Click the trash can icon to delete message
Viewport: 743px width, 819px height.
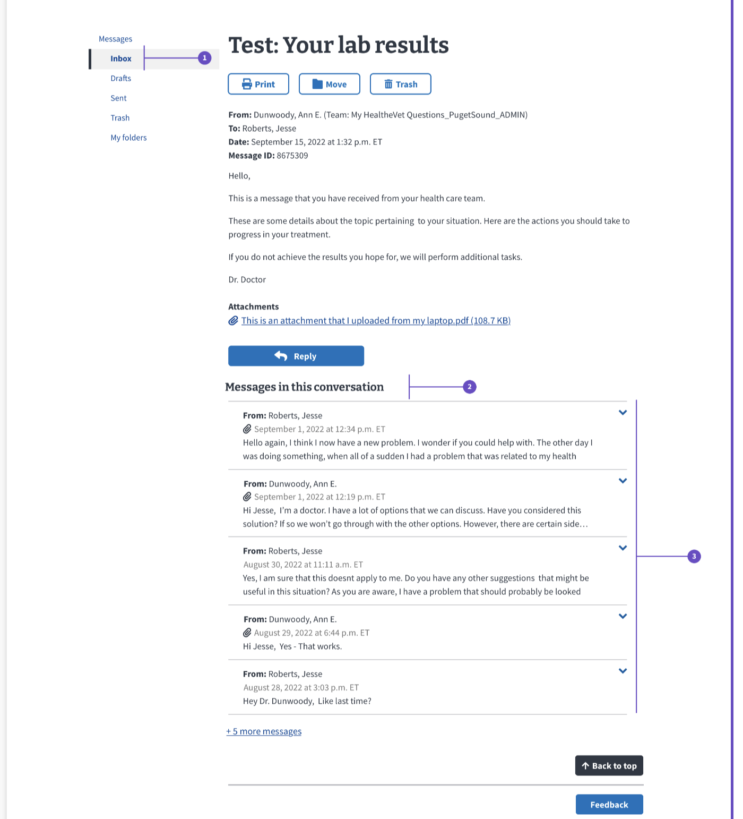tap(388, 83)
